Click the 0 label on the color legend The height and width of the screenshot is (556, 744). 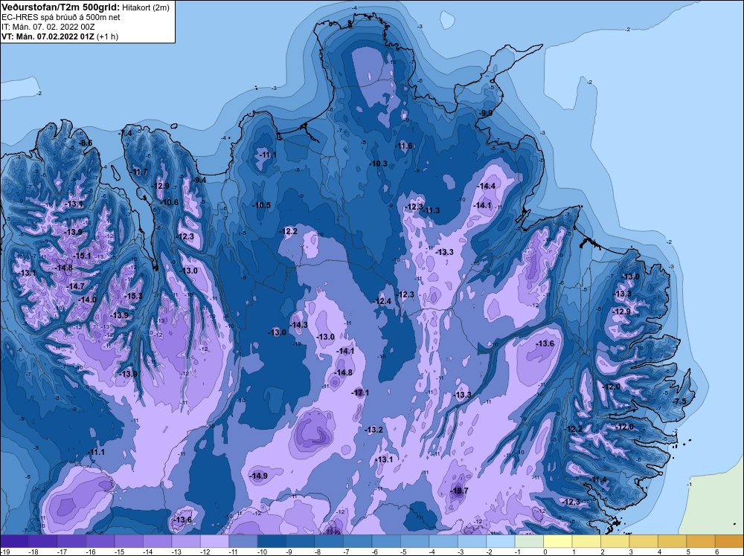(x=545, y=552)
